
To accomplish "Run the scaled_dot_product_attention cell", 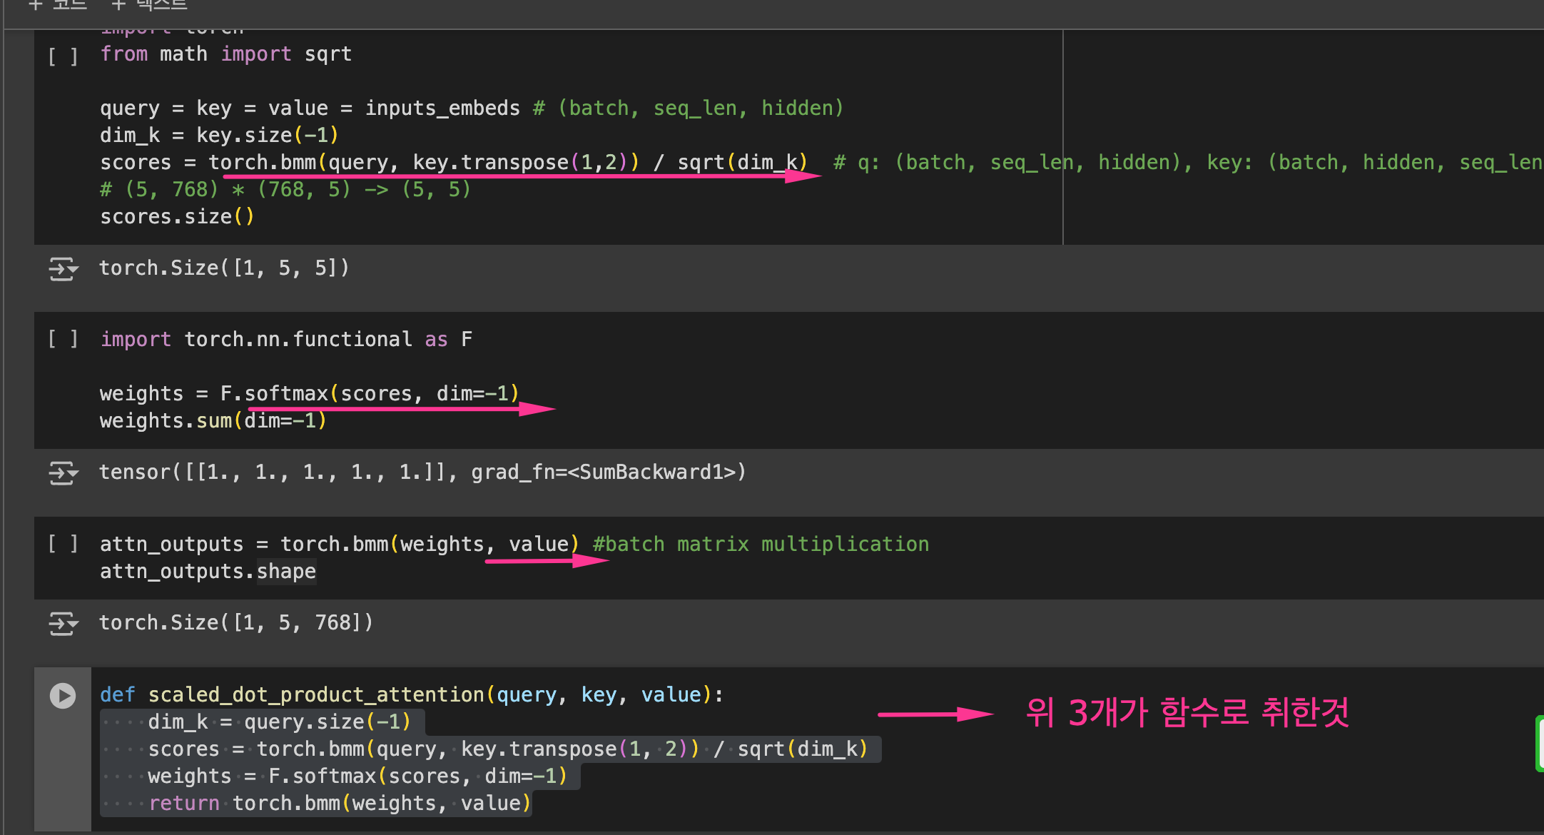I will [63, 695].
